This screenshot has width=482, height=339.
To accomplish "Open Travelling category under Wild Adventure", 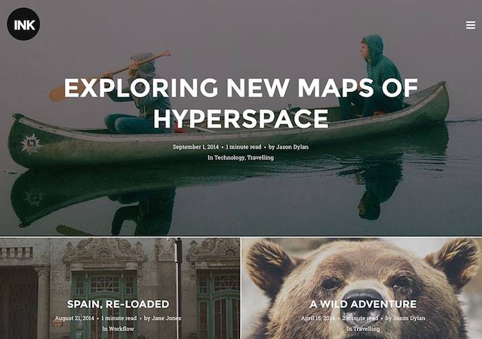I will click(x=366, y=328).
